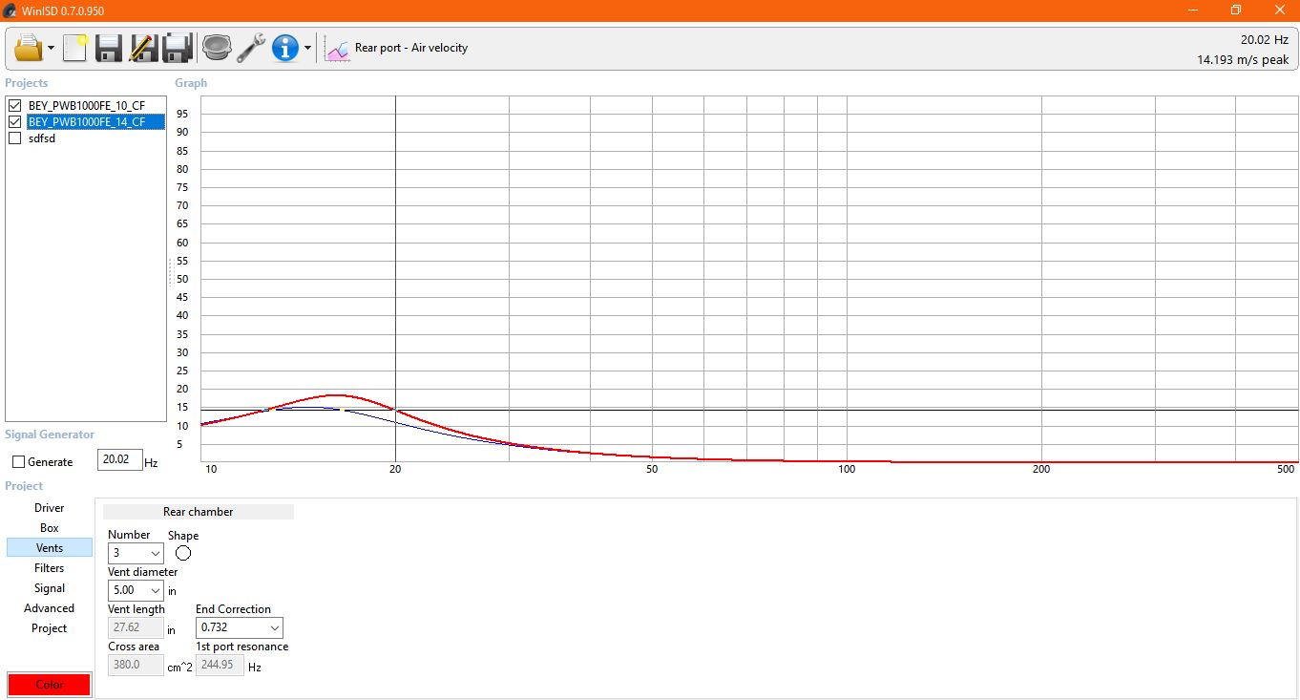
Task: Uncheck the BEY_PWB1000FE_14_CF project checkbox
Action: [14, 121]
